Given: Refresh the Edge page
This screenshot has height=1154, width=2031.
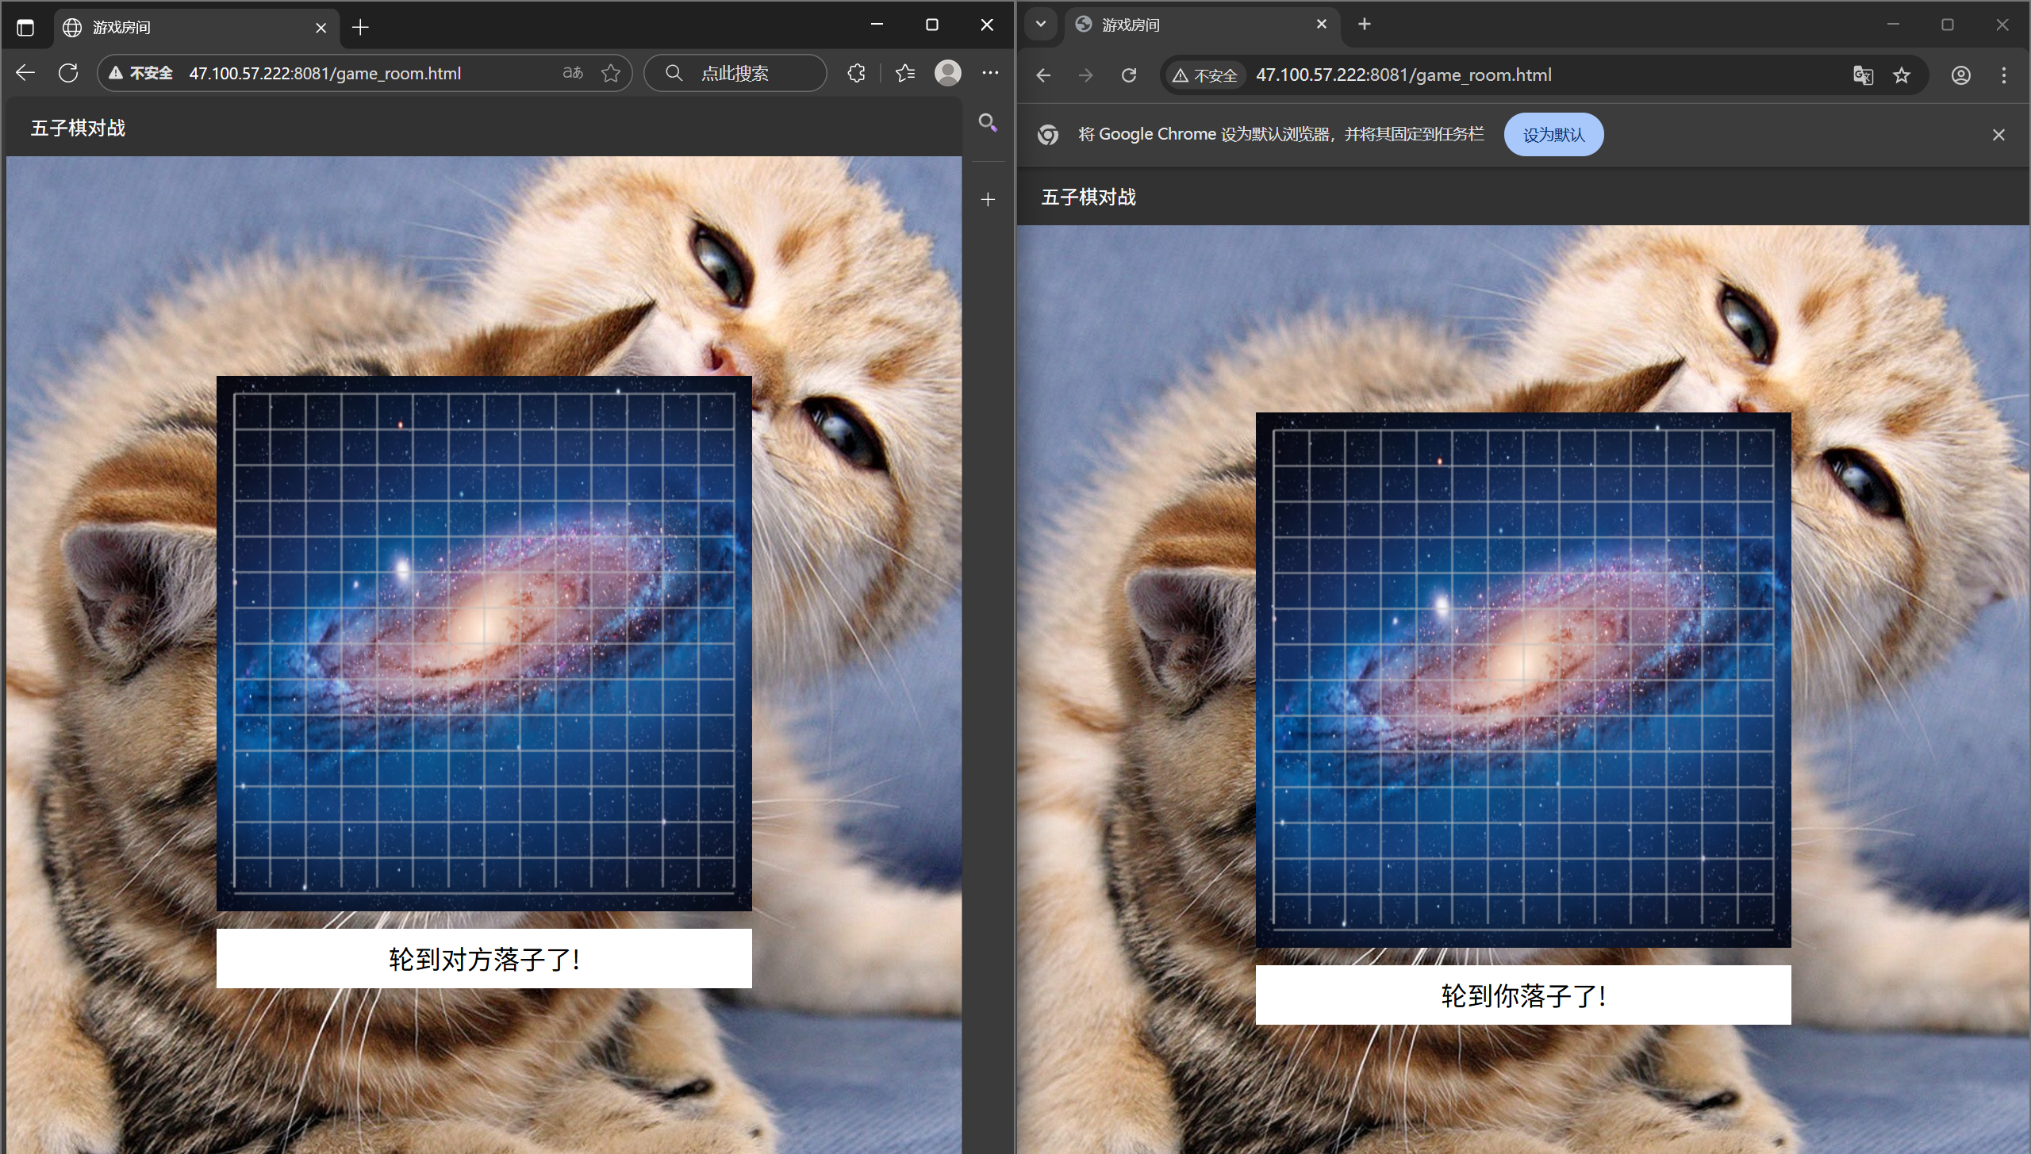Looking at the screenshot, I should coord(68,73).
